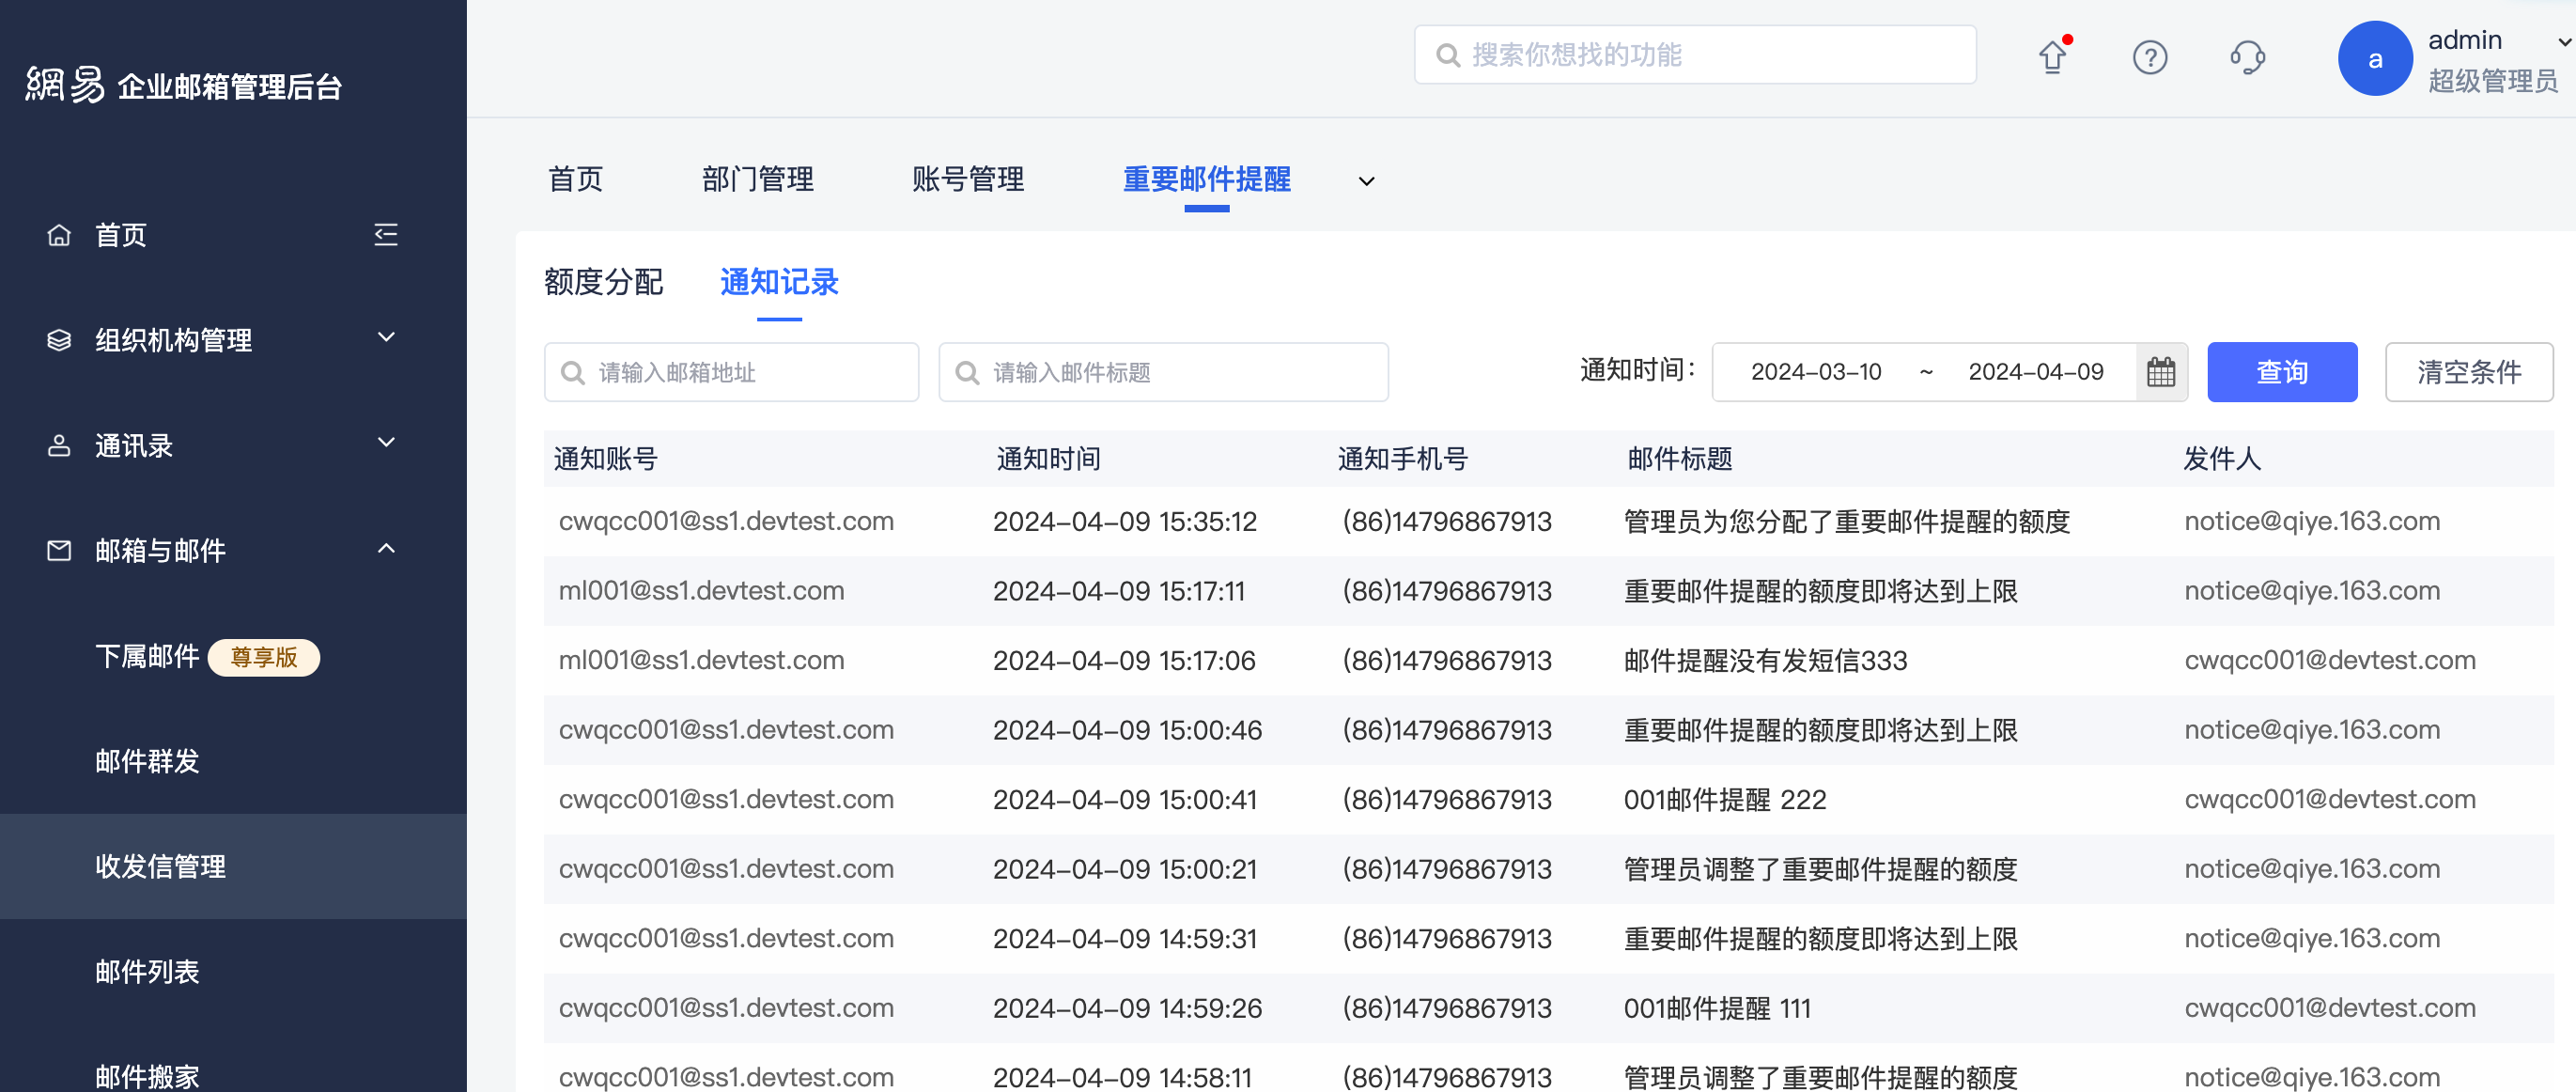Click the 发件人 column header
This screenshot has width=2576, height=1092.
point(2222,458)
